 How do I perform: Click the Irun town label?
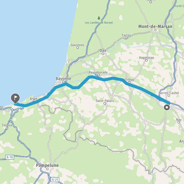coord(34,98)
